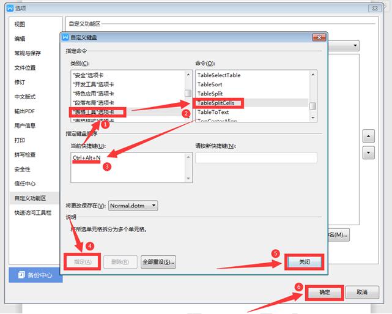The width and height of the screenshot is (392, 314).
Task: Click the 删除(R) button
Action: coord(120,262)
